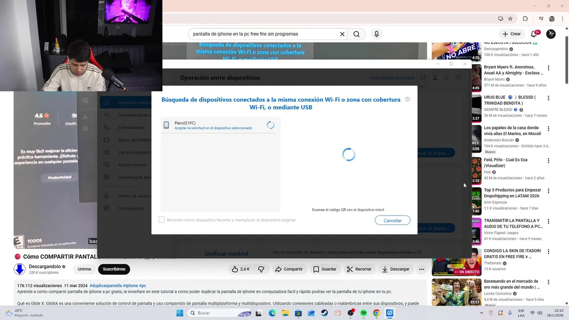Open options for Top 5 Productos video
Viewport: 569px width, 320px height.
pyautogui.click(x=548, y=191)
